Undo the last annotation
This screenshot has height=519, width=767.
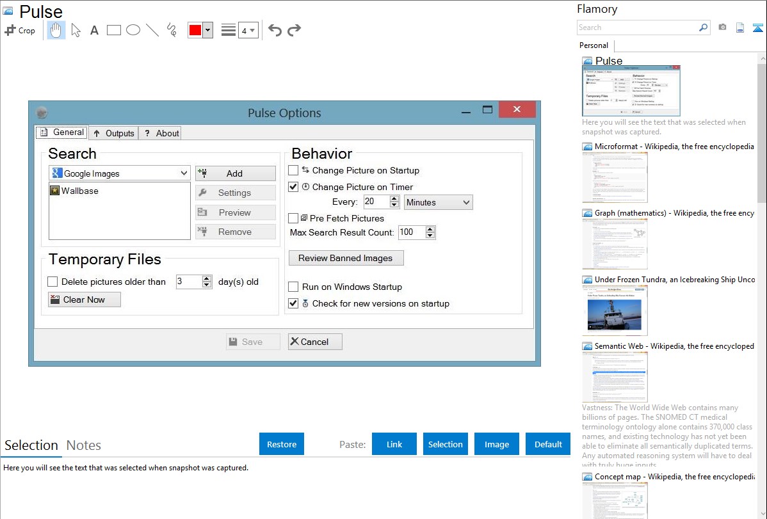pyautogui.click(x=275, y=30)
